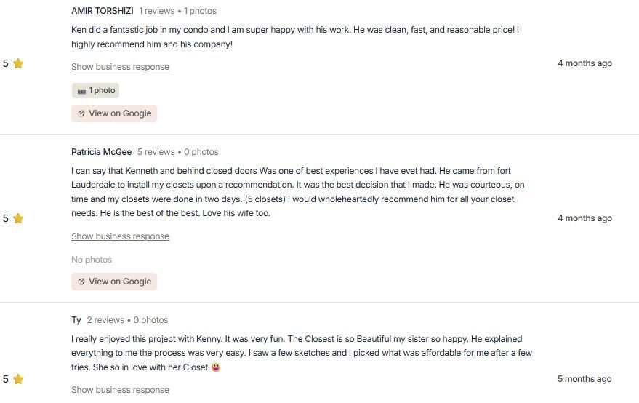Click the No photos label under Patricia's review
Image resolution: width=639 pixels, height=403 pixels.
point(92,260)
